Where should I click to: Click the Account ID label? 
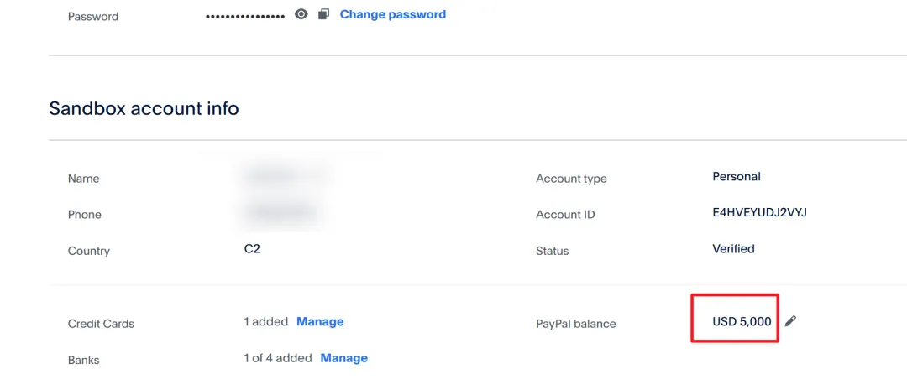[565, 215]
